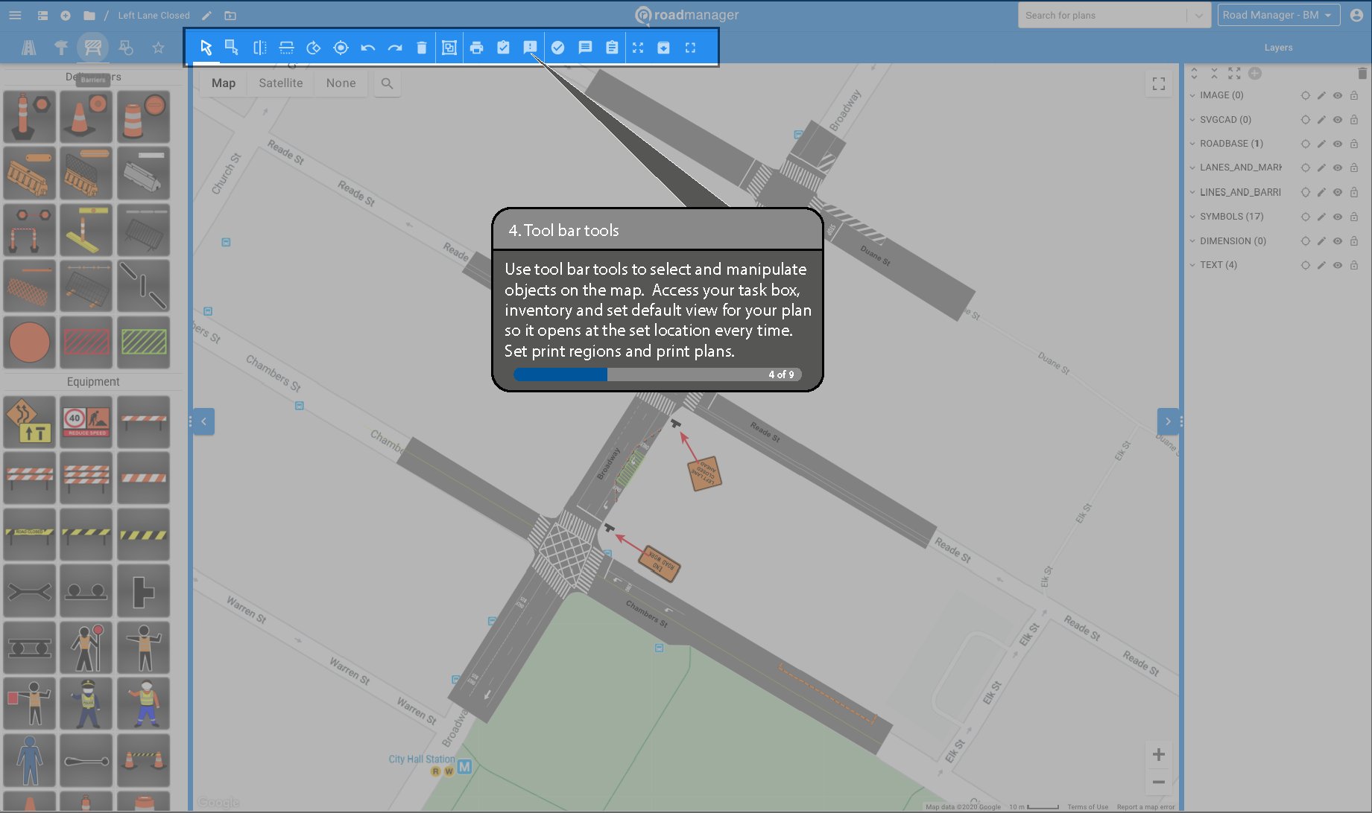Expand the TEXT (4) layer
Screen dimensions: 1372x813
pos(1192,265)
